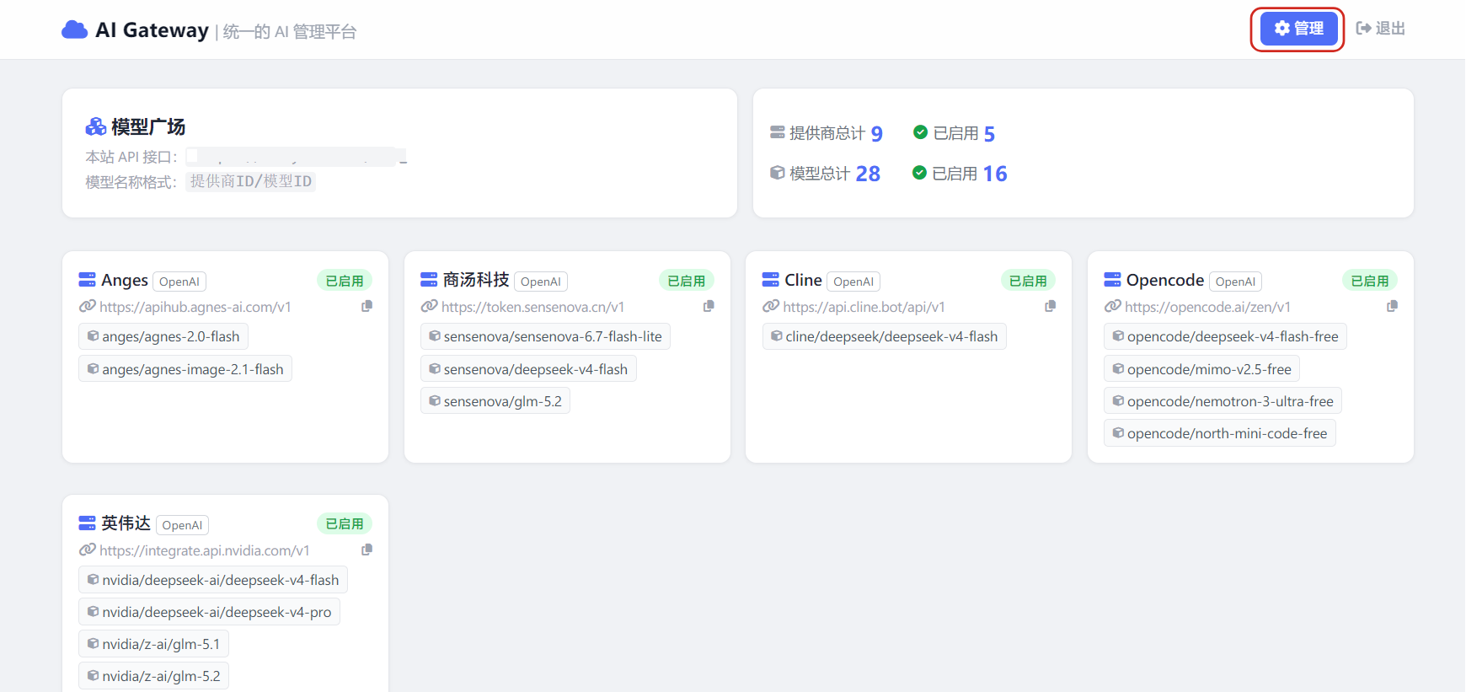Click the 模型广场 cubes icon
This screenshot has width=1466, height=692.
click(x=95, y=126)
